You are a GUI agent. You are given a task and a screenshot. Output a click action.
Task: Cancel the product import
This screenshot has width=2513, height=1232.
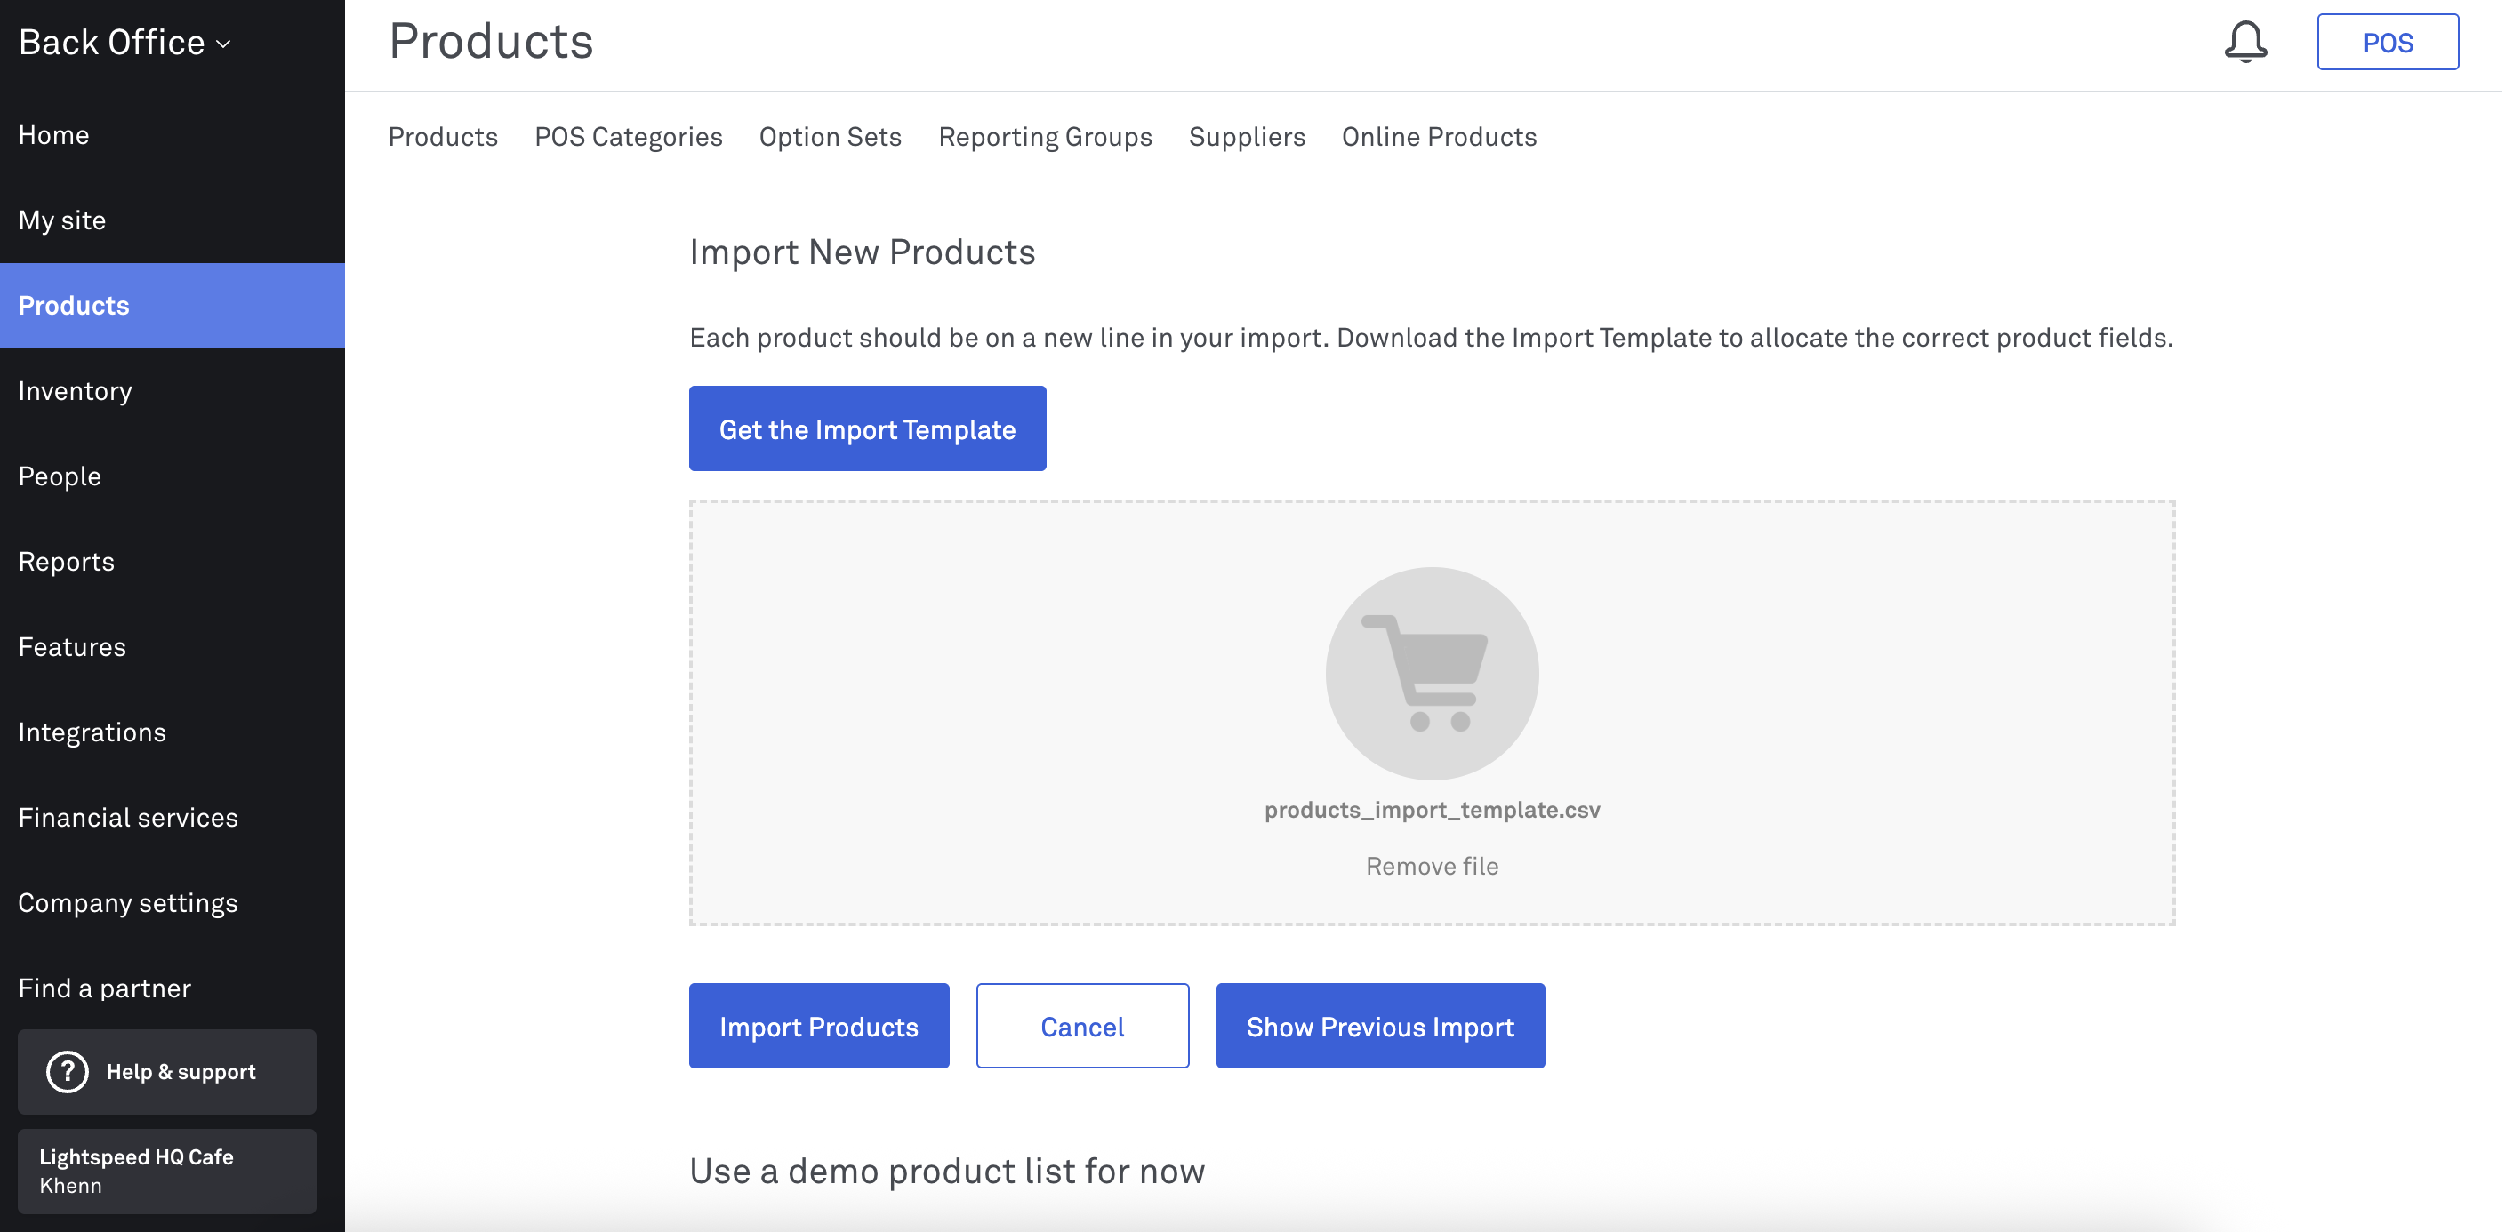1082,1025
